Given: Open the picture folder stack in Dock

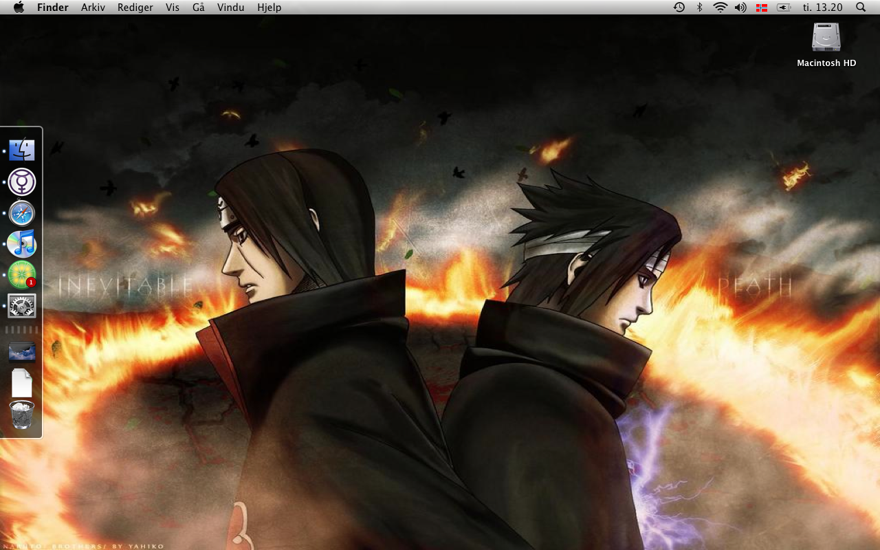Looking at the screenshot, I should pyautogui.click(x=22, y=352).
